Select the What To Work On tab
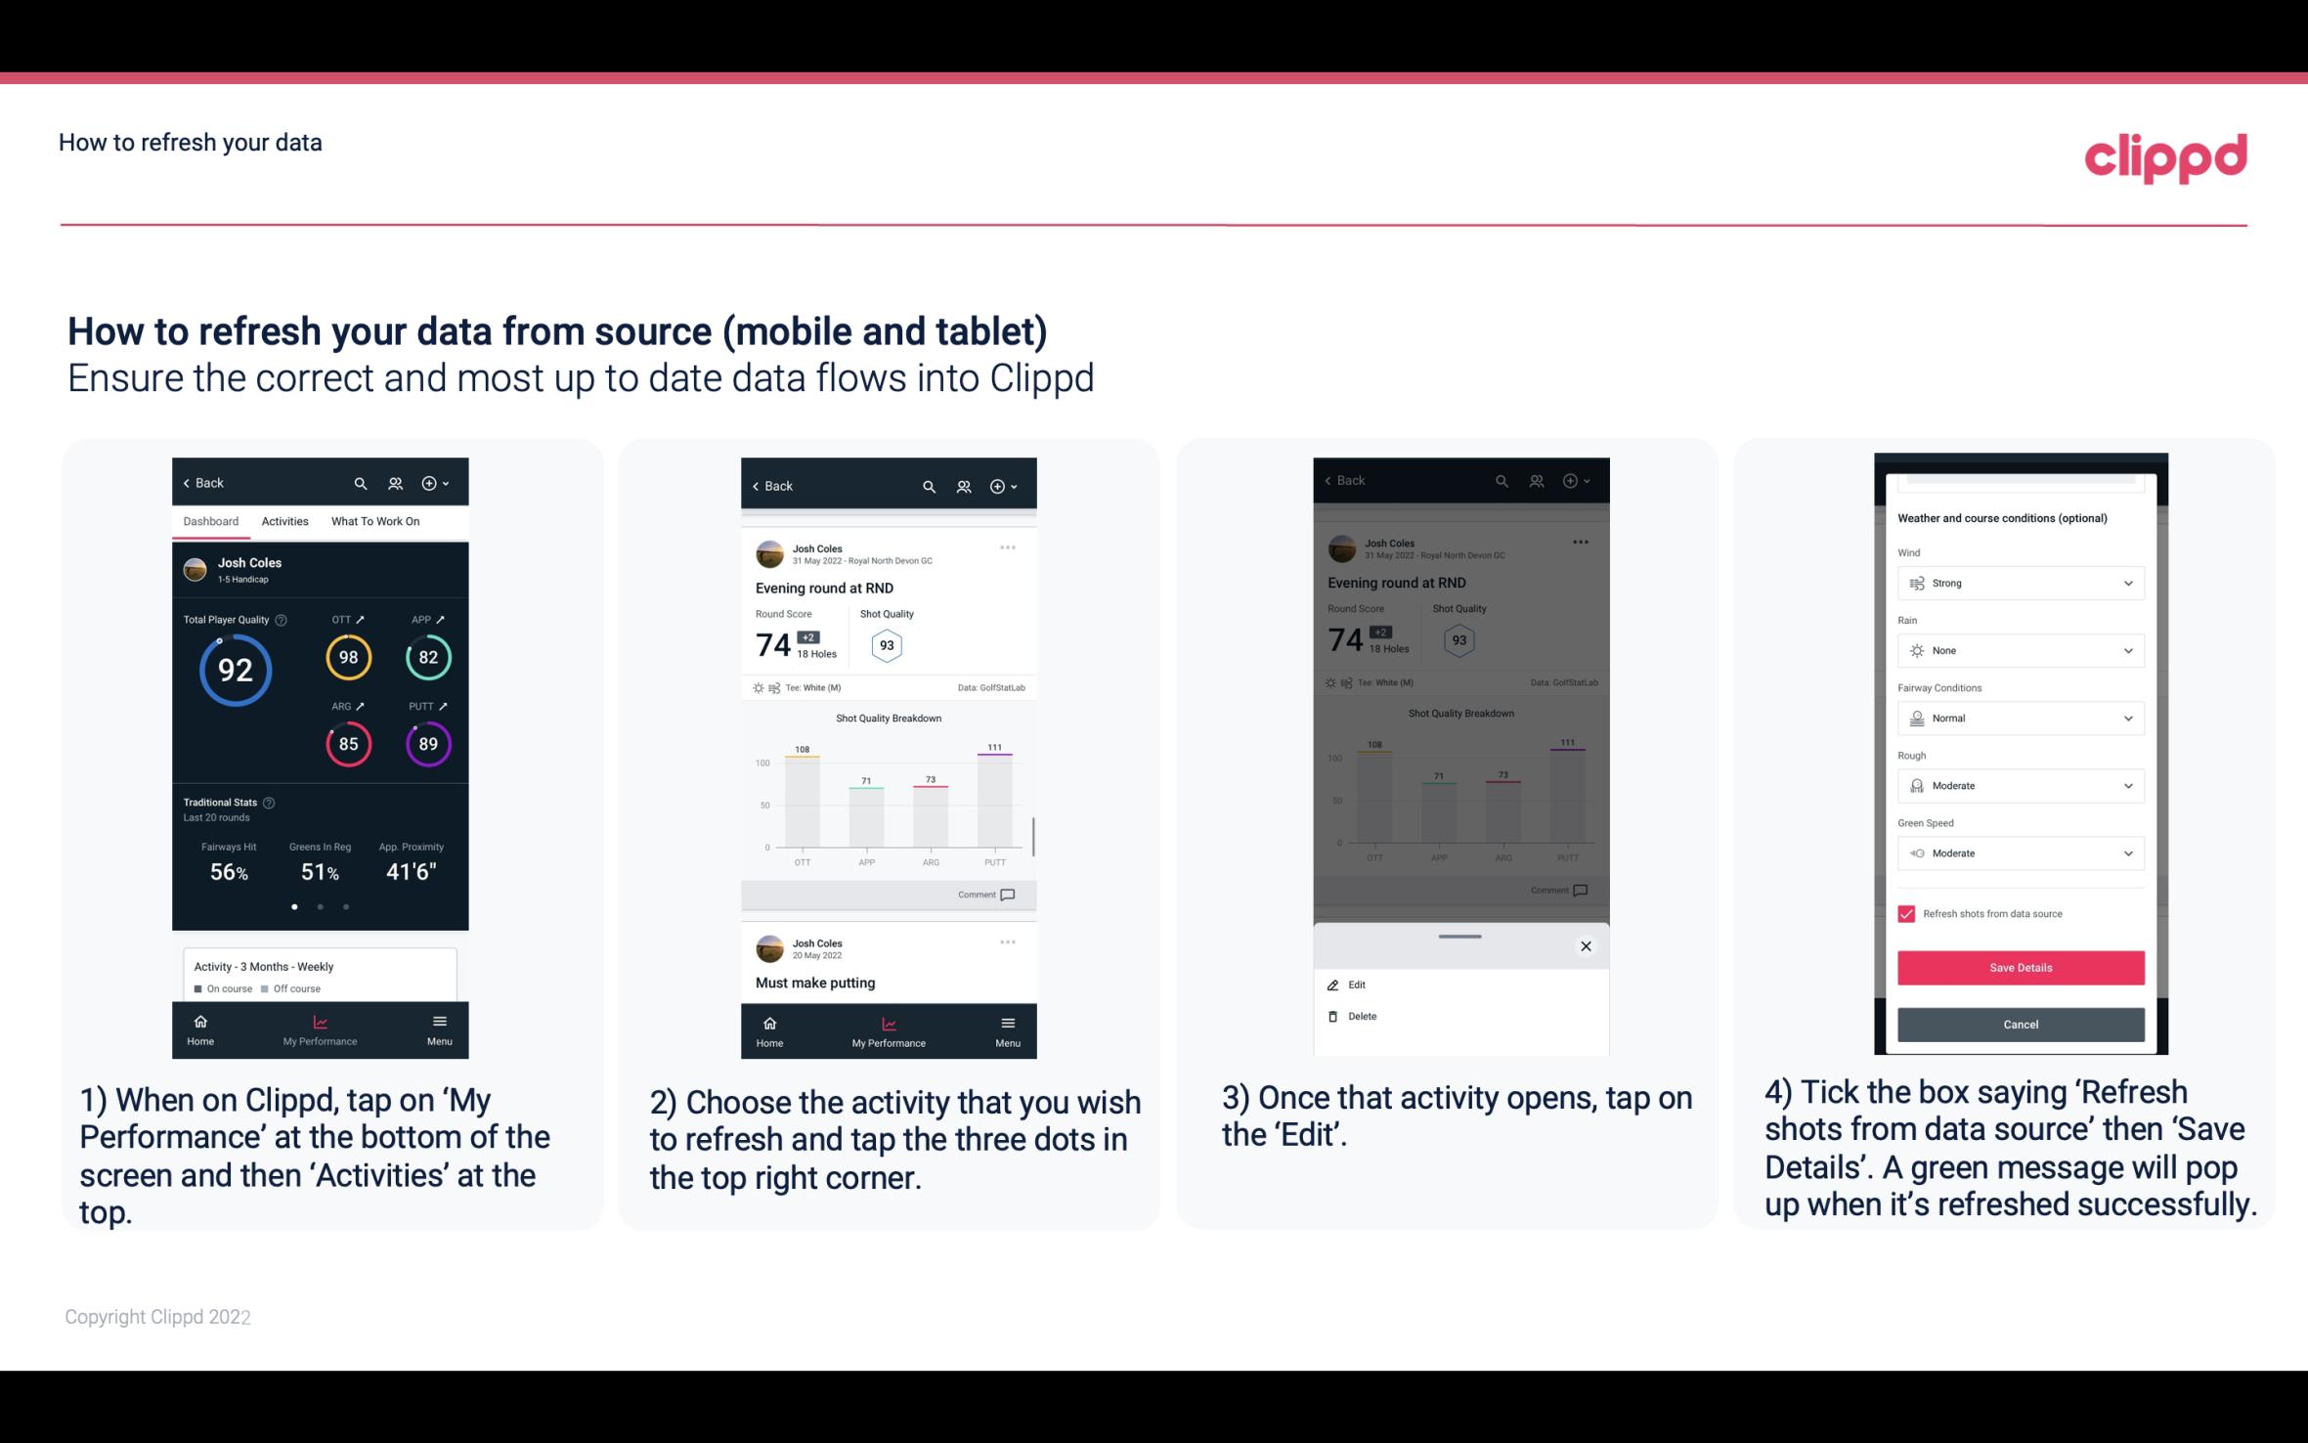This screenshot has width=2308, height=1443. (x=373, y=520)
